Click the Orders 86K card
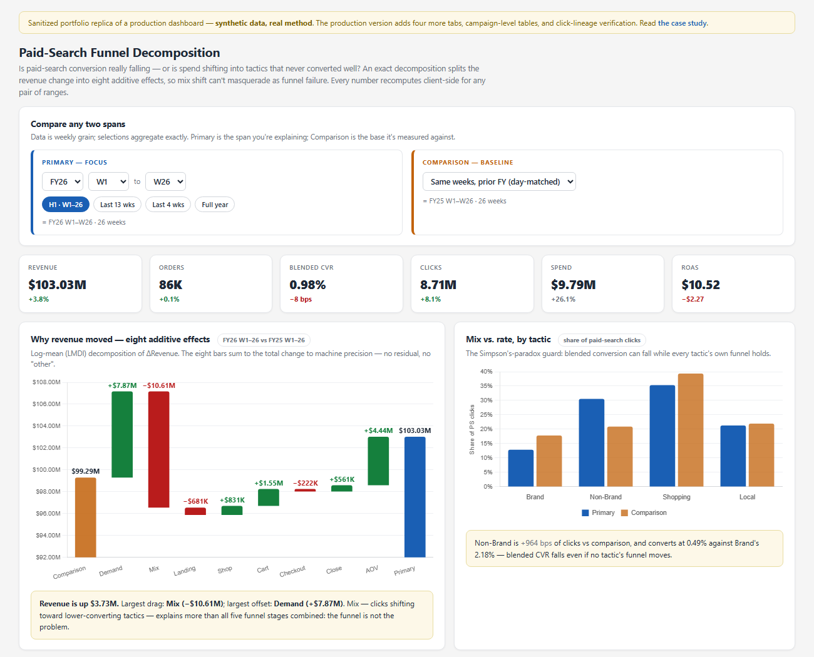Screen dimensions: 814x657 click(211, 283)
